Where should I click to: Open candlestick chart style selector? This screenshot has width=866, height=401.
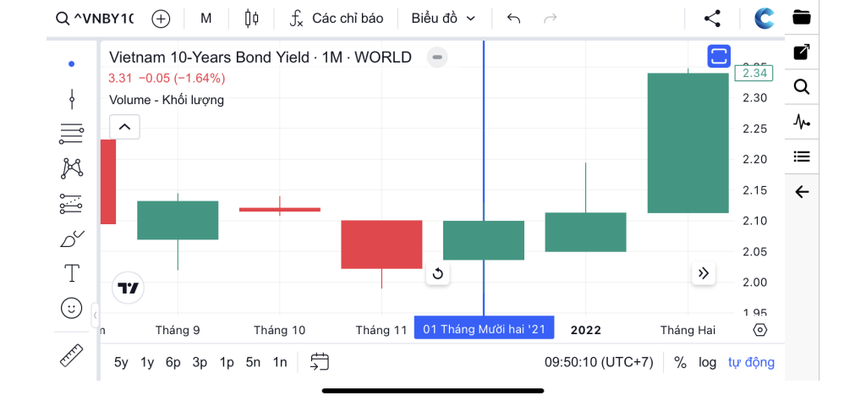(x=252, y=19)
